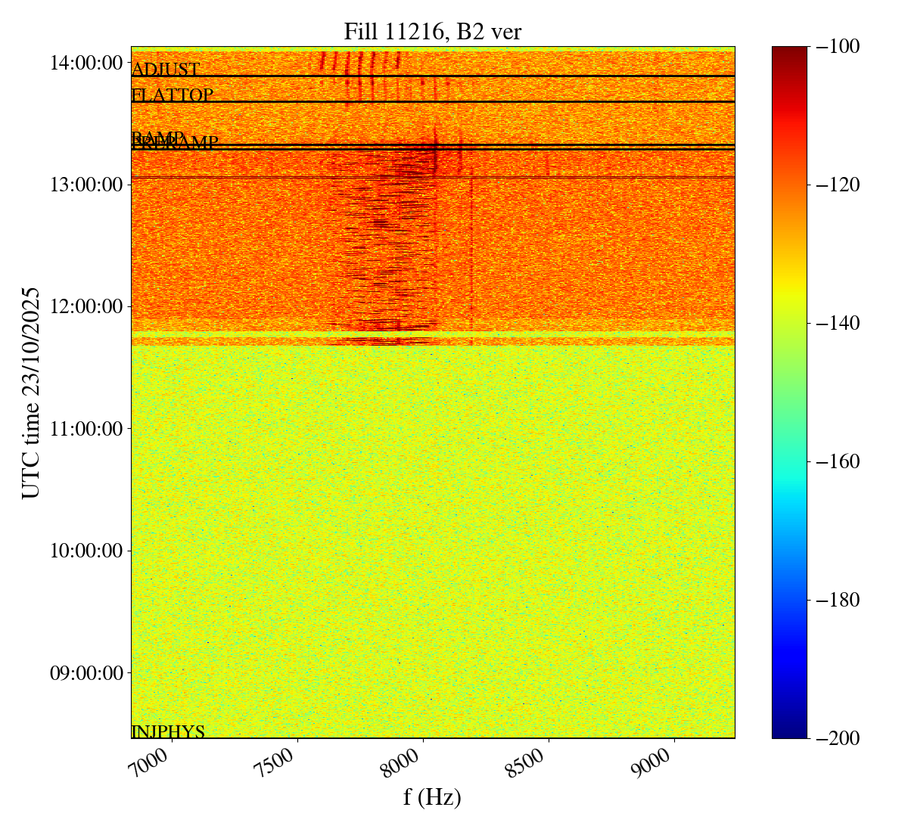Click the 09:00:00 time axis tick label
The image size is (908, 832).
(86, 672)
